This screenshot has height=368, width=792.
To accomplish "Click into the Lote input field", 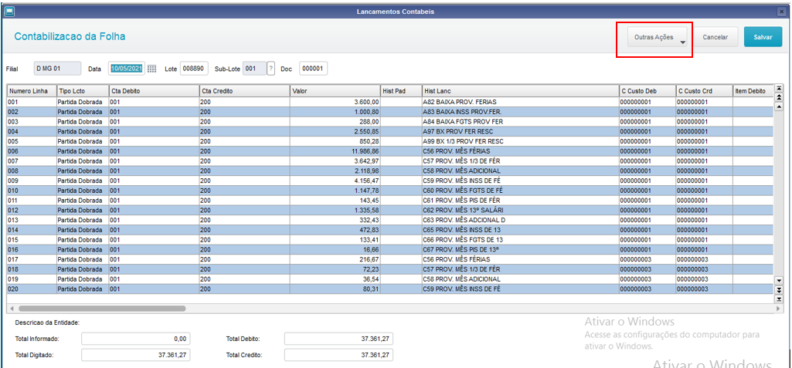I will point(194,69).
